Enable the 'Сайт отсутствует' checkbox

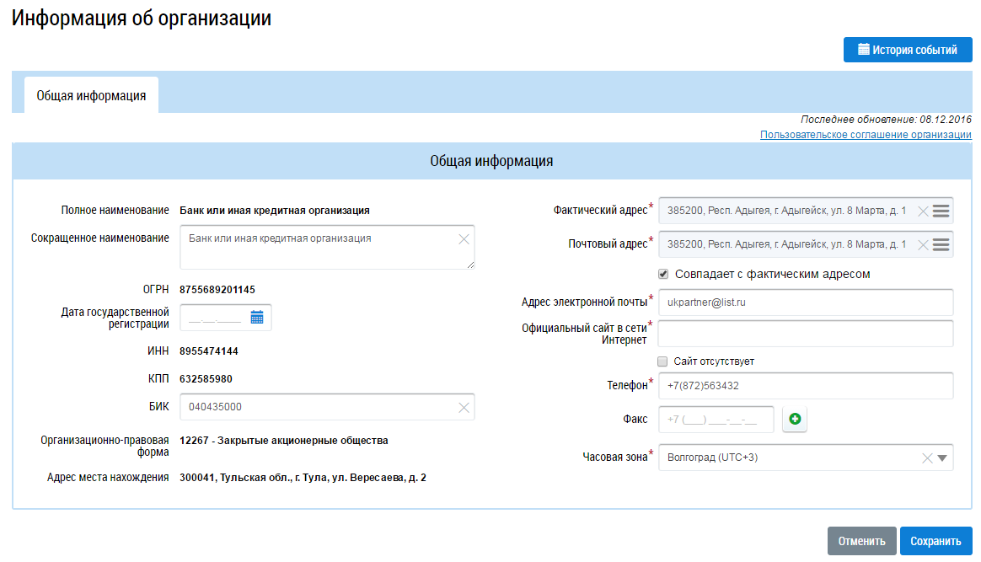click(663, 361)
